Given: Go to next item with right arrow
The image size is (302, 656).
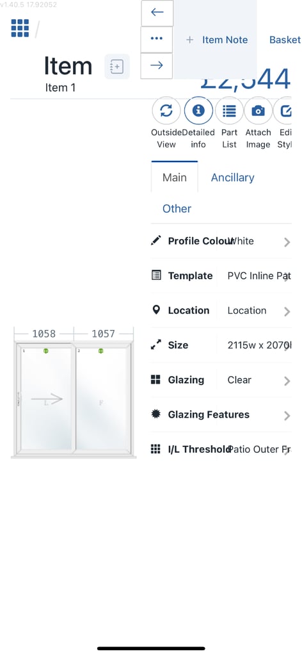Looking at the screenshot, I should (x=157, y=65).
